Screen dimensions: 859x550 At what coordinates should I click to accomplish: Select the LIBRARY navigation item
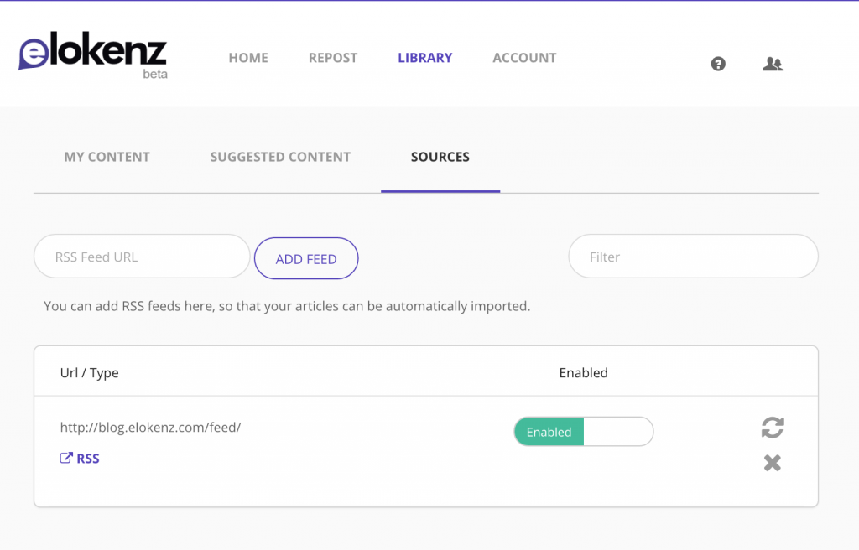click(x=424, y=58)
